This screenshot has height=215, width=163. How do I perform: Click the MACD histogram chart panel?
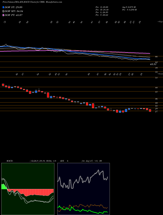28,189
